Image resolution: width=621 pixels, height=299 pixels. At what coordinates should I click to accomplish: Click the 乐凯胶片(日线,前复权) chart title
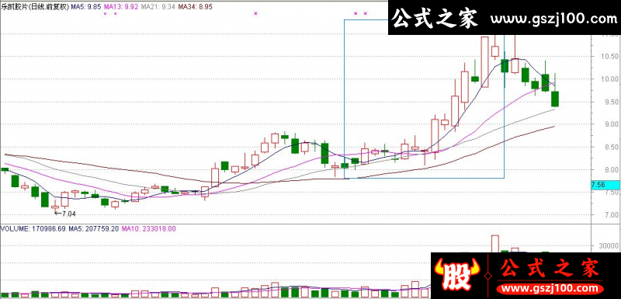(x=35, y=6)
